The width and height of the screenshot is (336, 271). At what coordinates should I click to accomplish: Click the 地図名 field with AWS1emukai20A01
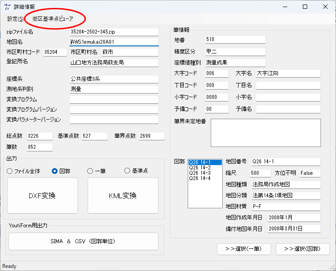tap(114, 42)
